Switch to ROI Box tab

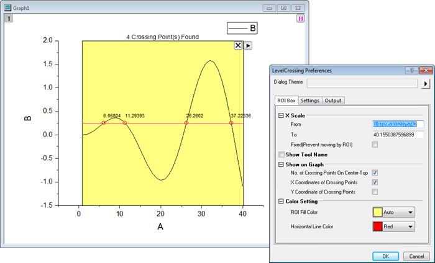pyautogui.click(x=286, y=100)
